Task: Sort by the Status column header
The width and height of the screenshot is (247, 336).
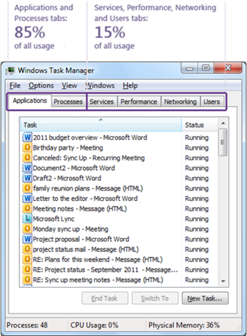Action: click(200, 124)
